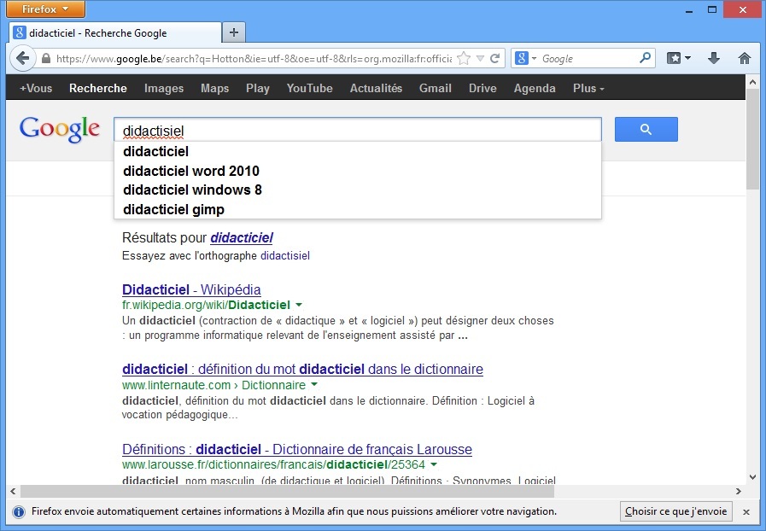Open Play in the Google bar

[x=257, y=89]
